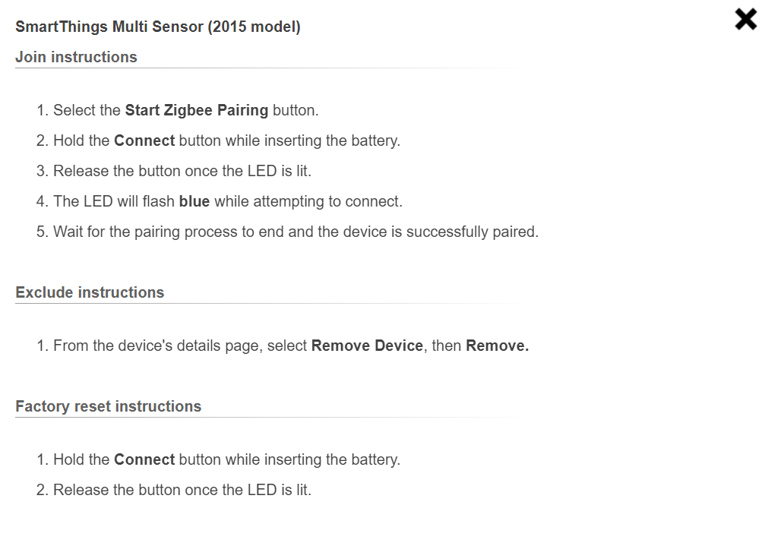
Task: Click Join step 3 about releasing the button
Action: pos(182,171)
